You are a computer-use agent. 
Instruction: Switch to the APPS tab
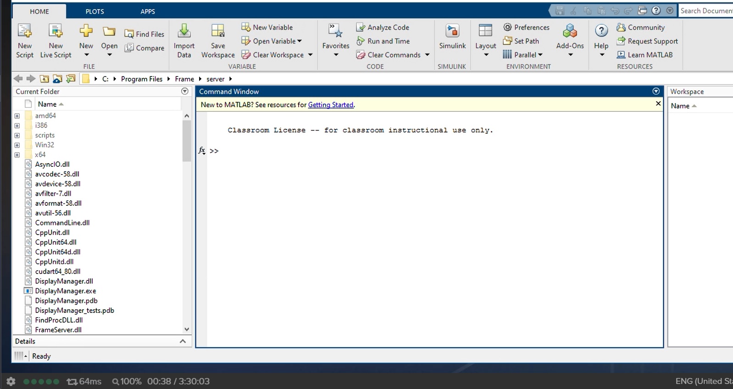(148, 11)
